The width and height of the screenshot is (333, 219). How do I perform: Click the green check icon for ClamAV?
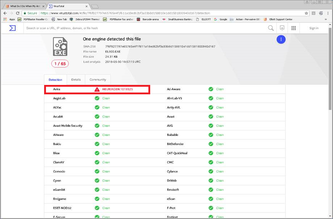tap(97, 162)
